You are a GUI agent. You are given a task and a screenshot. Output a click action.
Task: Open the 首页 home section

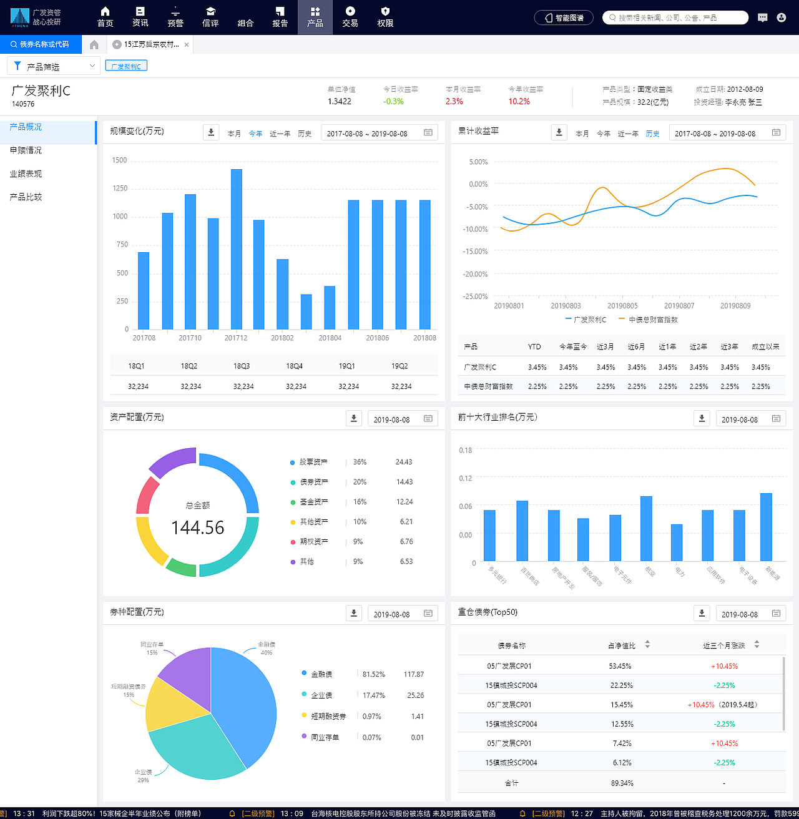coord(105,17)
